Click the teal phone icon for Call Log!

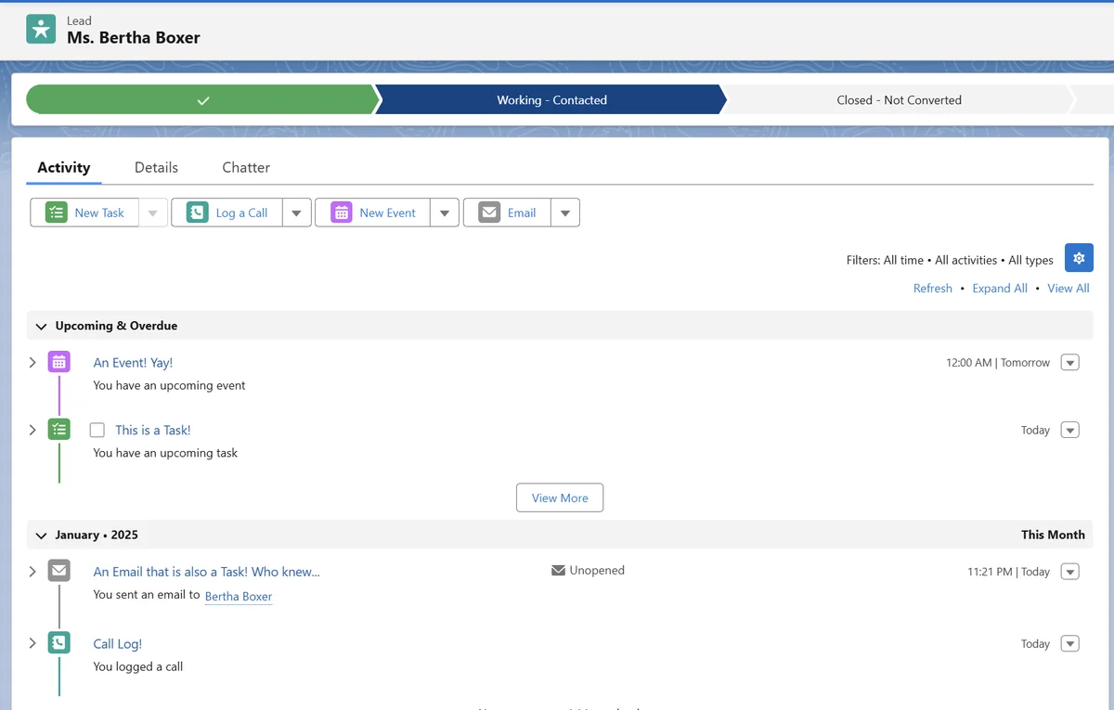59,642
